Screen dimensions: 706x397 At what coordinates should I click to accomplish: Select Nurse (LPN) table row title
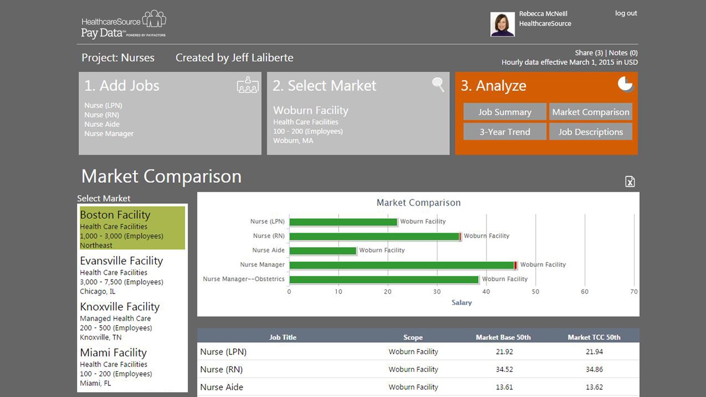(223, 352)
